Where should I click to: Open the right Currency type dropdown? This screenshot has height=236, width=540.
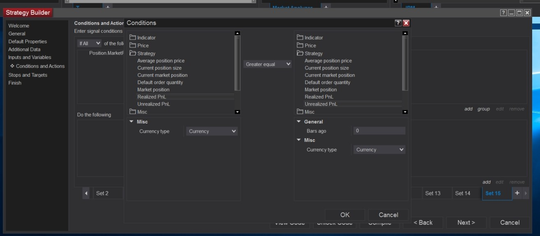(379, 150)
